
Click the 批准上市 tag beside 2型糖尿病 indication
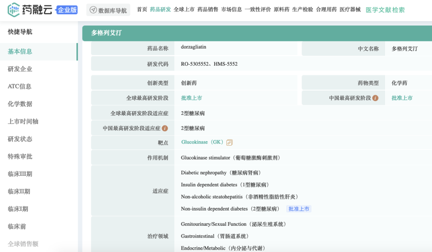(x=298, y=209)
